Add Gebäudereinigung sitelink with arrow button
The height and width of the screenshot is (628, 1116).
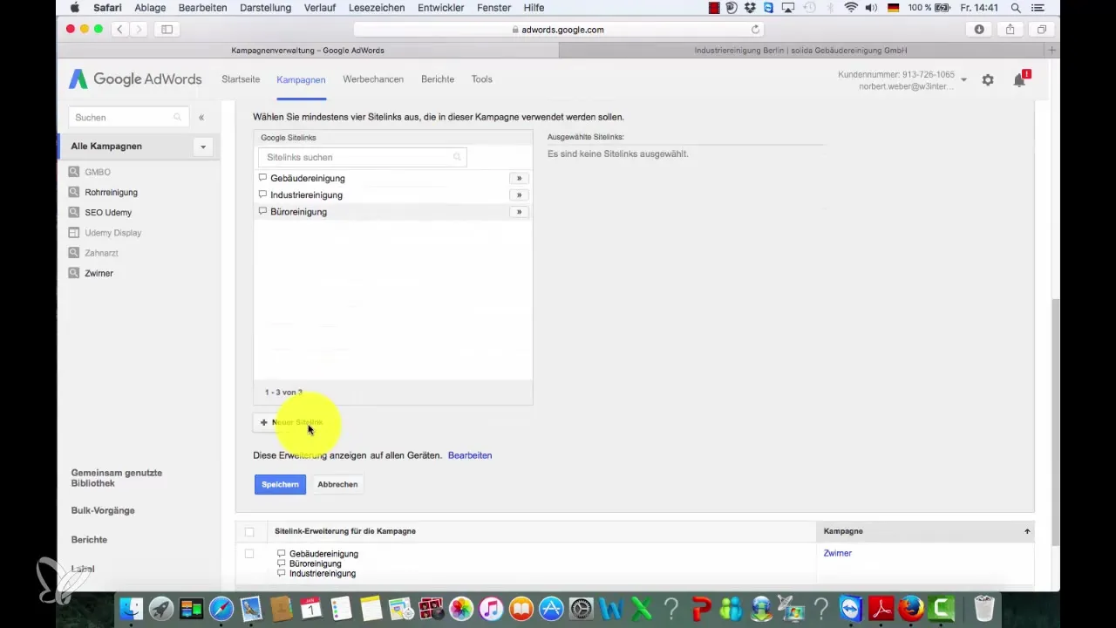point(519,178)
